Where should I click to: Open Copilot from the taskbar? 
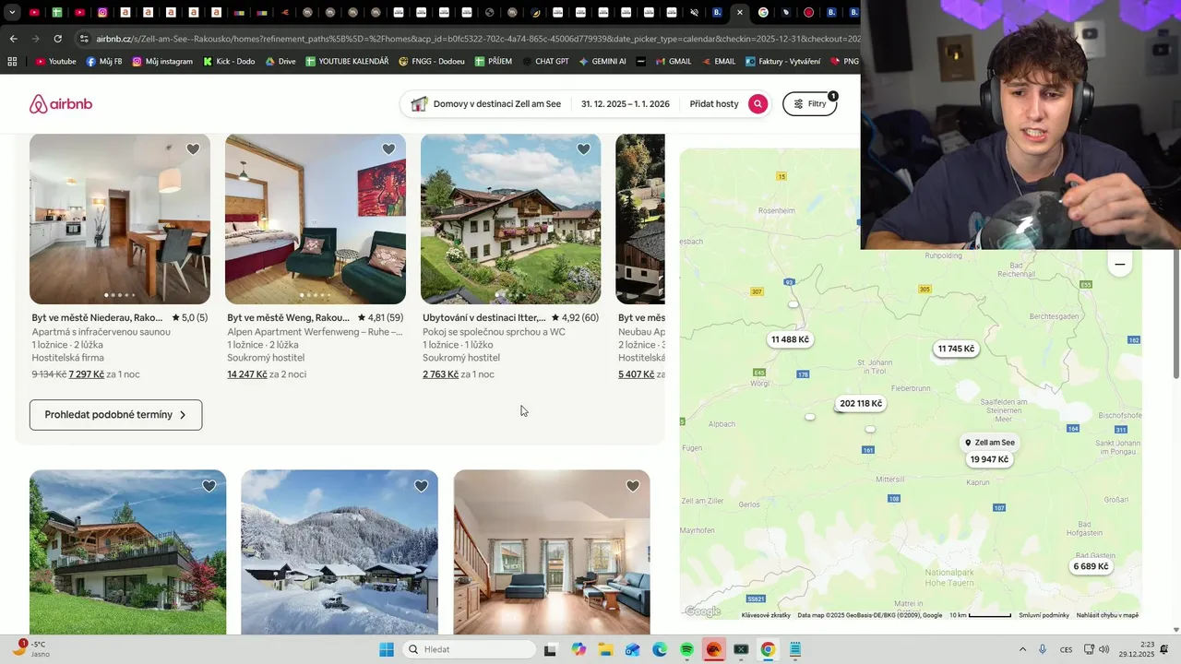pyautogui.click(x=579, y=649)
